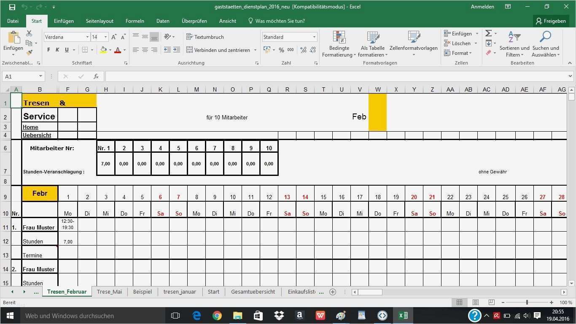Toggle underline formatting on
Viewport: 576px width, 324px height.
tap(66, 50)
